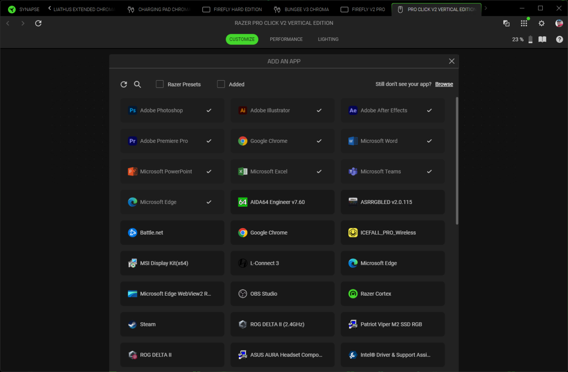Toggle the checkmark on Microsoft PowerPoint
Screen dimensions: 568x372
point(209,172)
